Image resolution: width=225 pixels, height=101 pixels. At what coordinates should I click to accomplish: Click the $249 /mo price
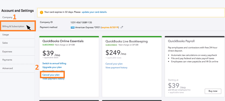point(116,53)
